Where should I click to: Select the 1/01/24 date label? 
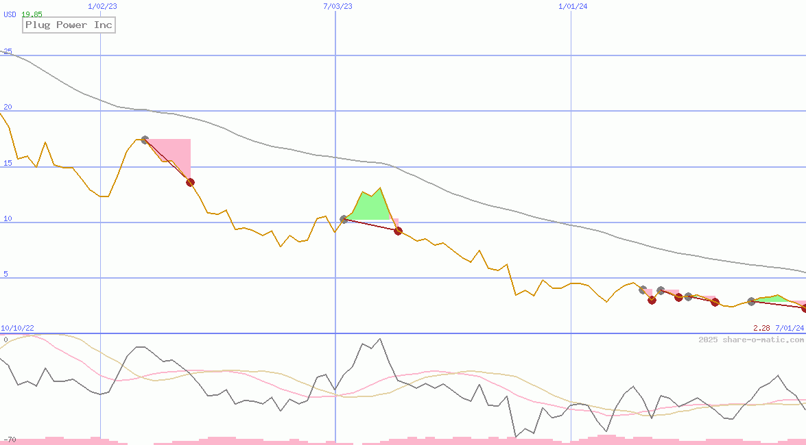click(x=573, y=6)
